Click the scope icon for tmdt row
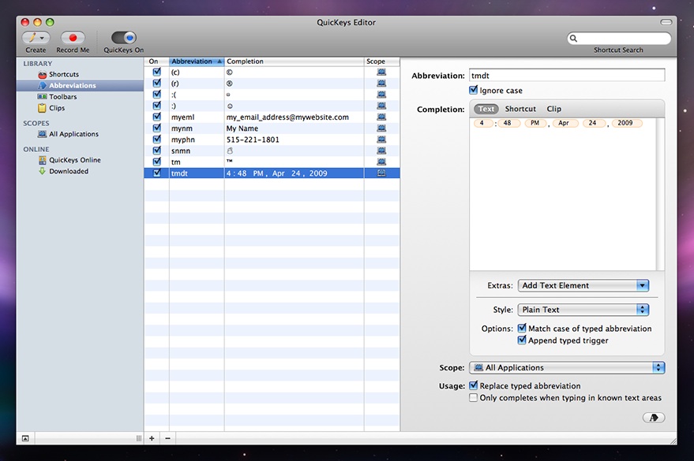Image resolution: width=694 pixels, height=461 pixels. (x=381, y=173)
